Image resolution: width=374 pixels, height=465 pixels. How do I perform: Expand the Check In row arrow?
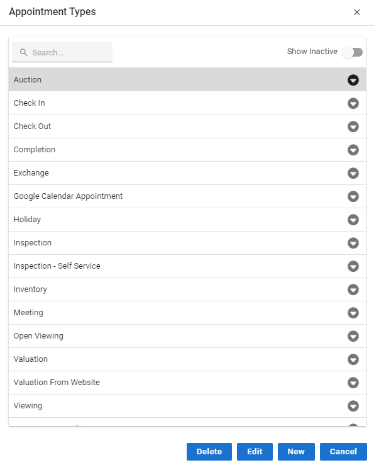(x=353, y=103)
